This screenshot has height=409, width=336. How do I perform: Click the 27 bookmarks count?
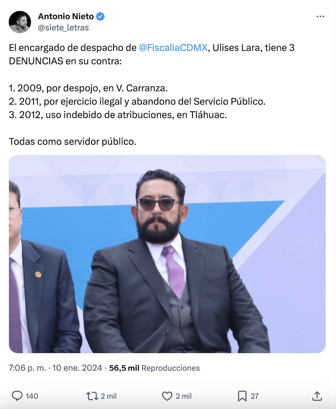tap(255, 396)
